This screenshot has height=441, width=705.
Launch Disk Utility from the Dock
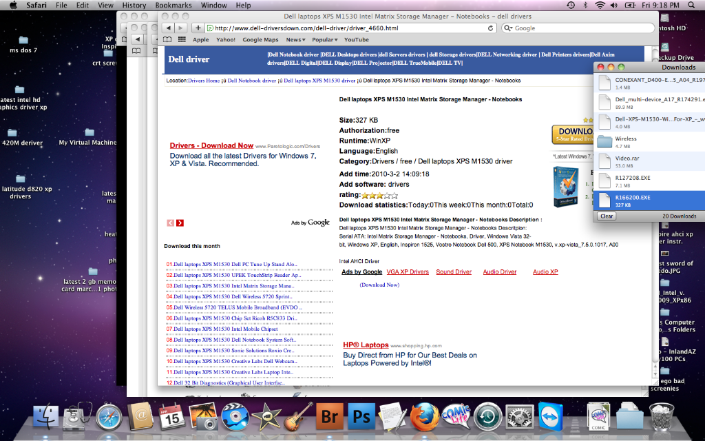(x=77, y=417)
